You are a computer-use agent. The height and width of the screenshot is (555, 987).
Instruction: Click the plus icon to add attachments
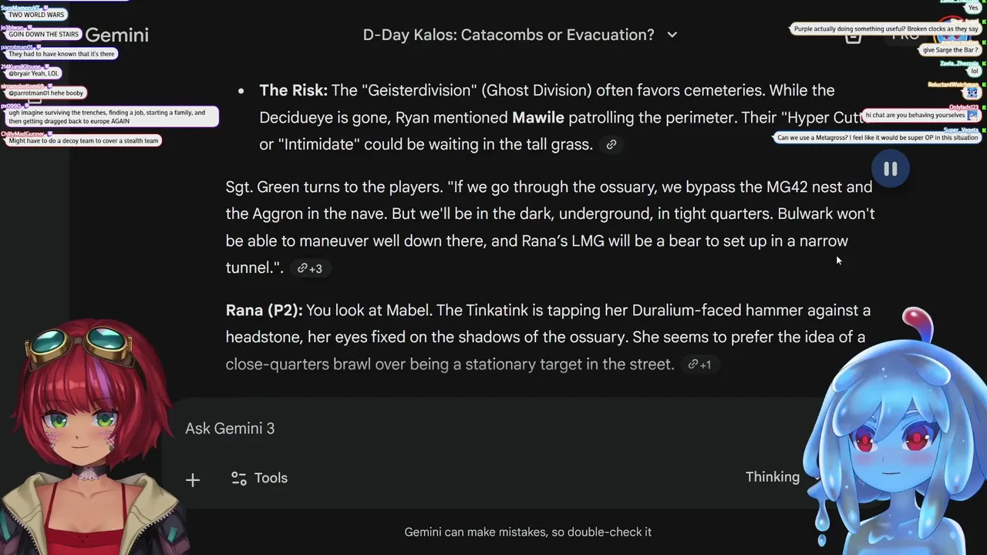193,479
